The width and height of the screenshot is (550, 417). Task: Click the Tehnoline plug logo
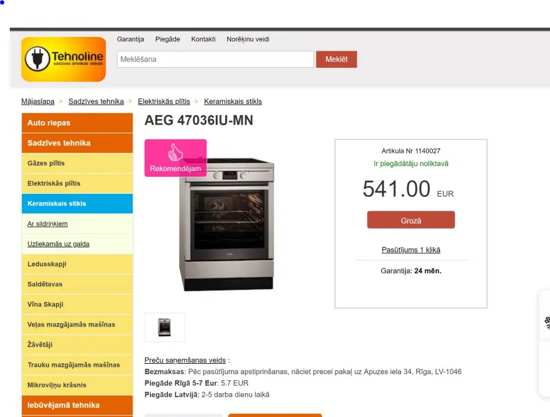64,59
